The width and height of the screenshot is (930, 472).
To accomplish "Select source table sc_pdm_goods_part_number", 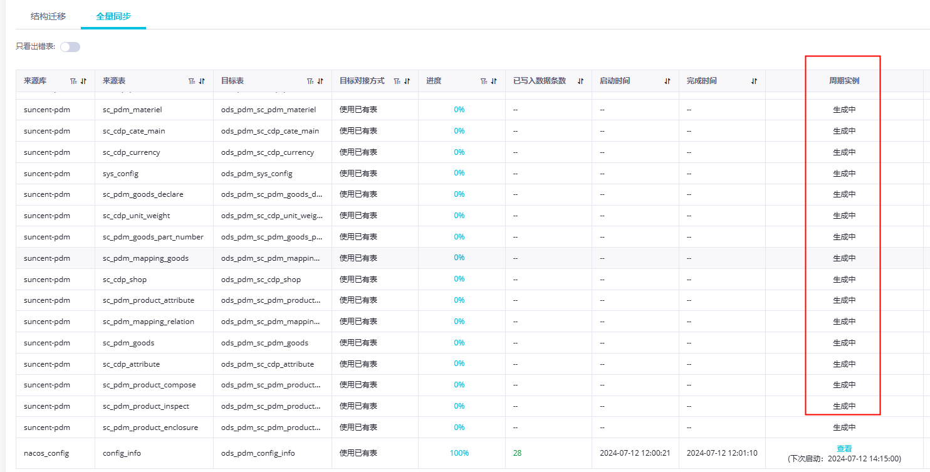I will click(154, 237).
